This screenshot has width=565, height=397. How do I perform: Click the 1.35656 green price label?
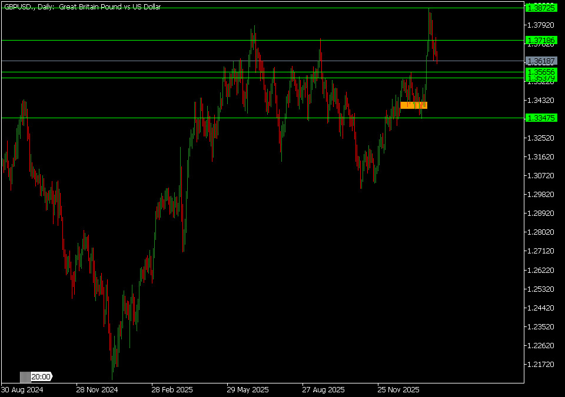pyautogui.click(x=540, y=72)
